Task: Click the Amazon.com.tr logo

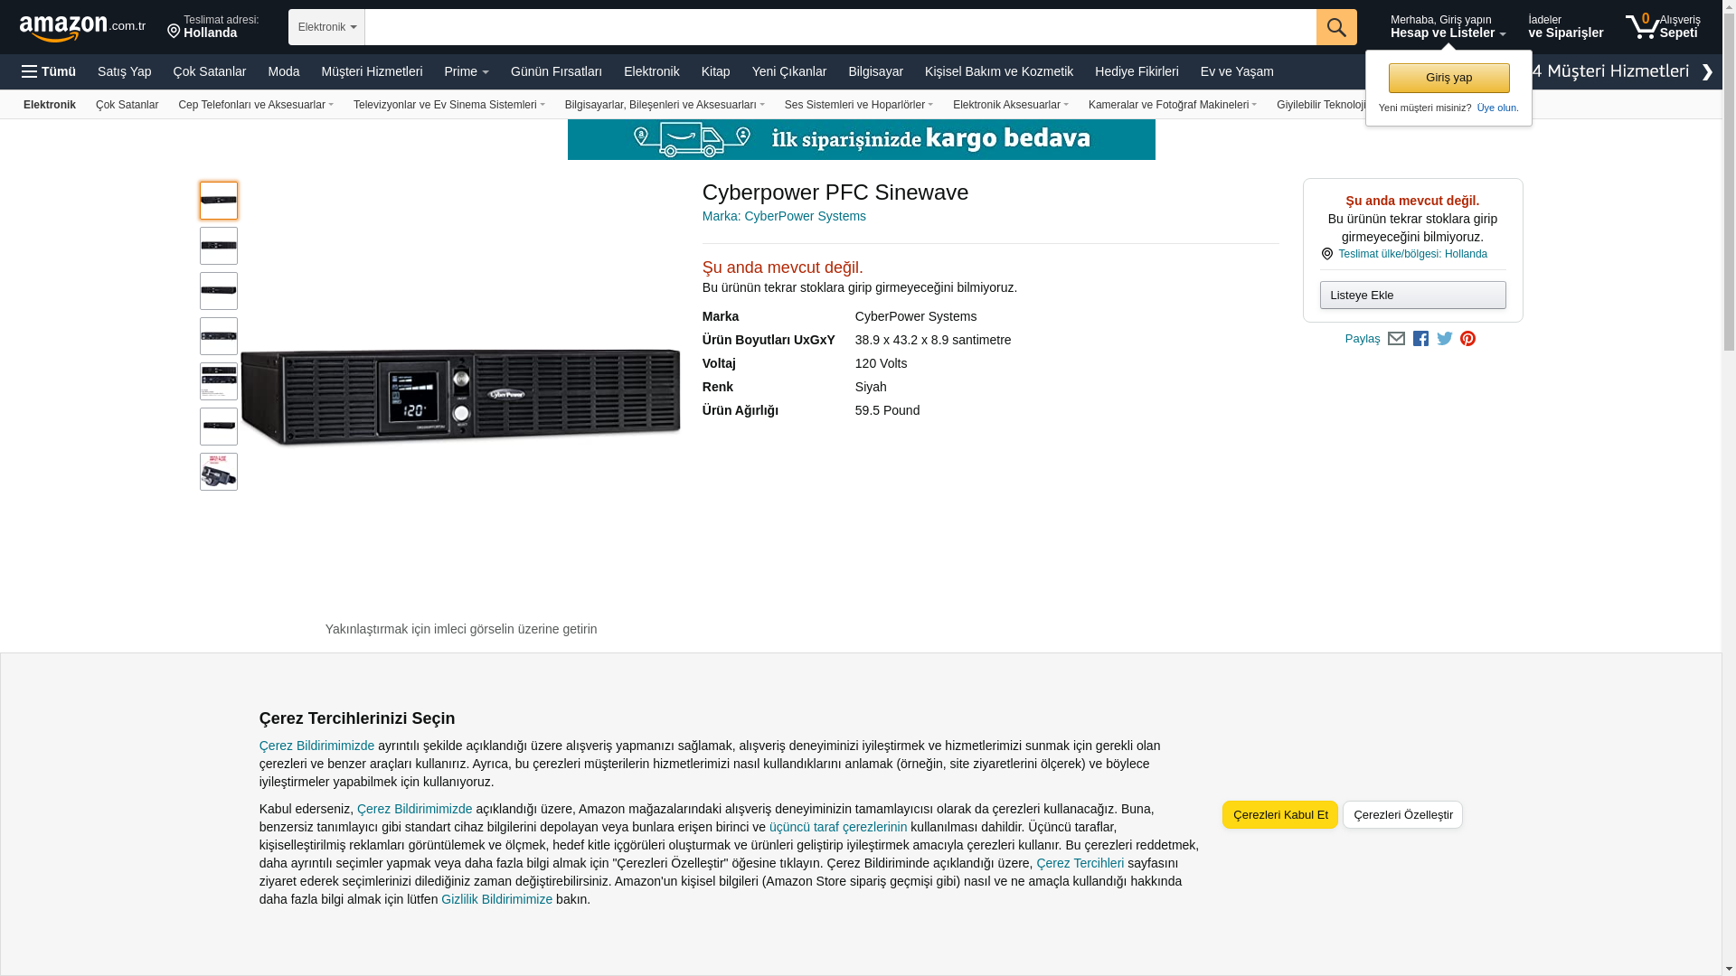Action: tap(81, 27)
